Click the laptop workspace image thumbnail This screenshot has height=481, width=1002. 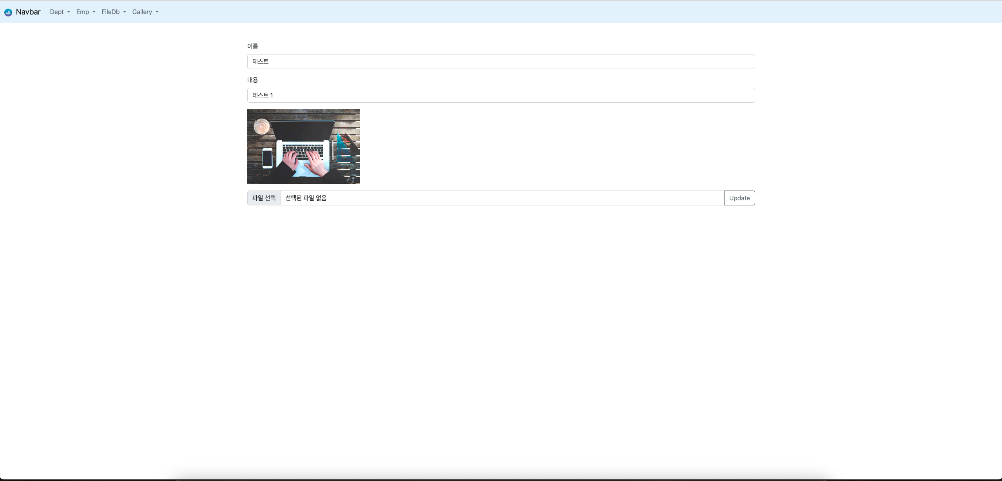[x=303, y=146]
